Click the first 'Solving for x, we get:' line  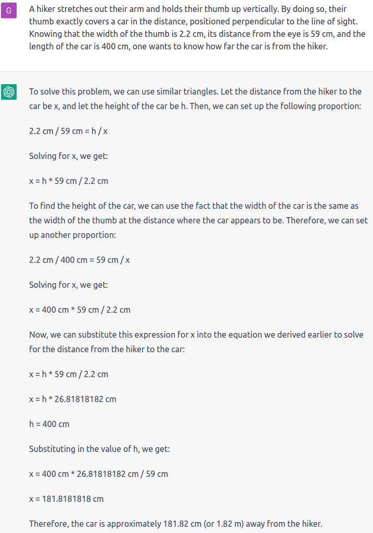[x=68, y=156]
